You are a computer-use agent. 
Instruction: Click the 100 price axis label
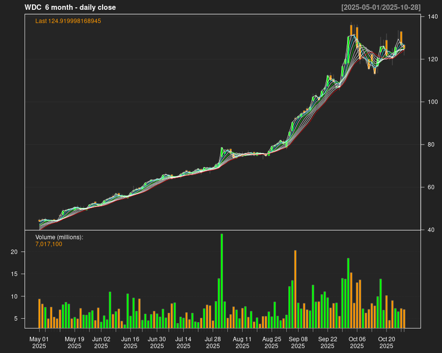[x=433, y=102]
